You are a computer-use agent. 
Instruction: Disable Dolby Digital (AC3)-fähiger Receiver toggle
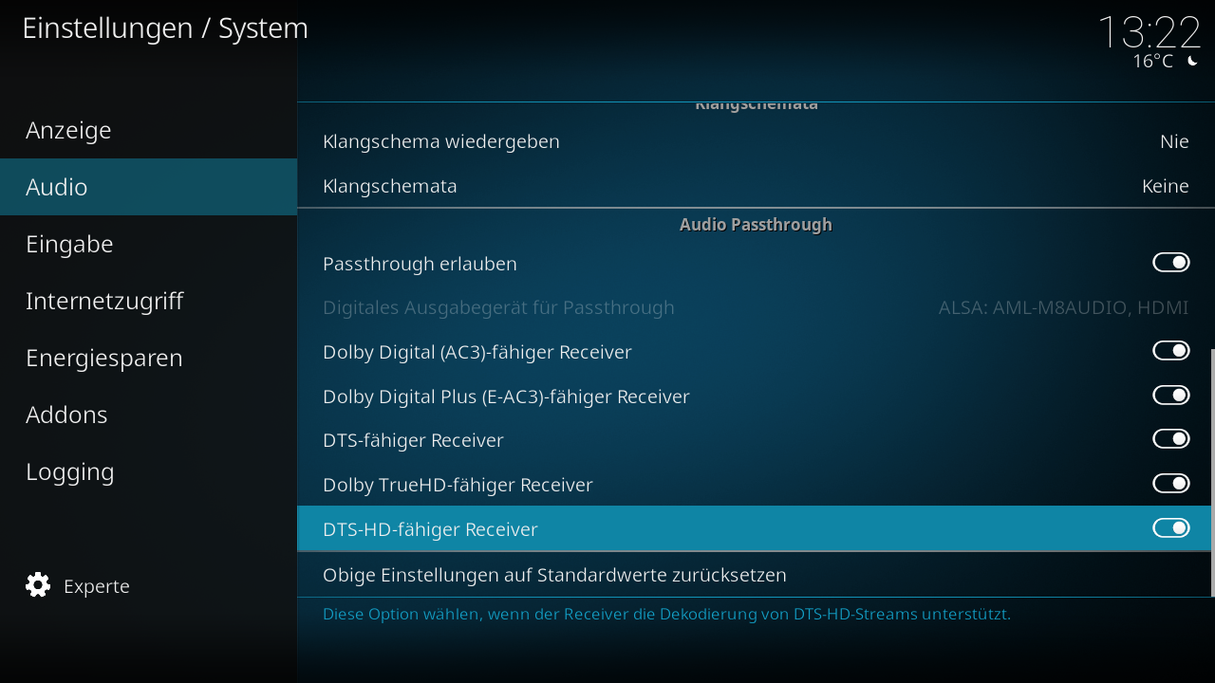pos(1171,351)
